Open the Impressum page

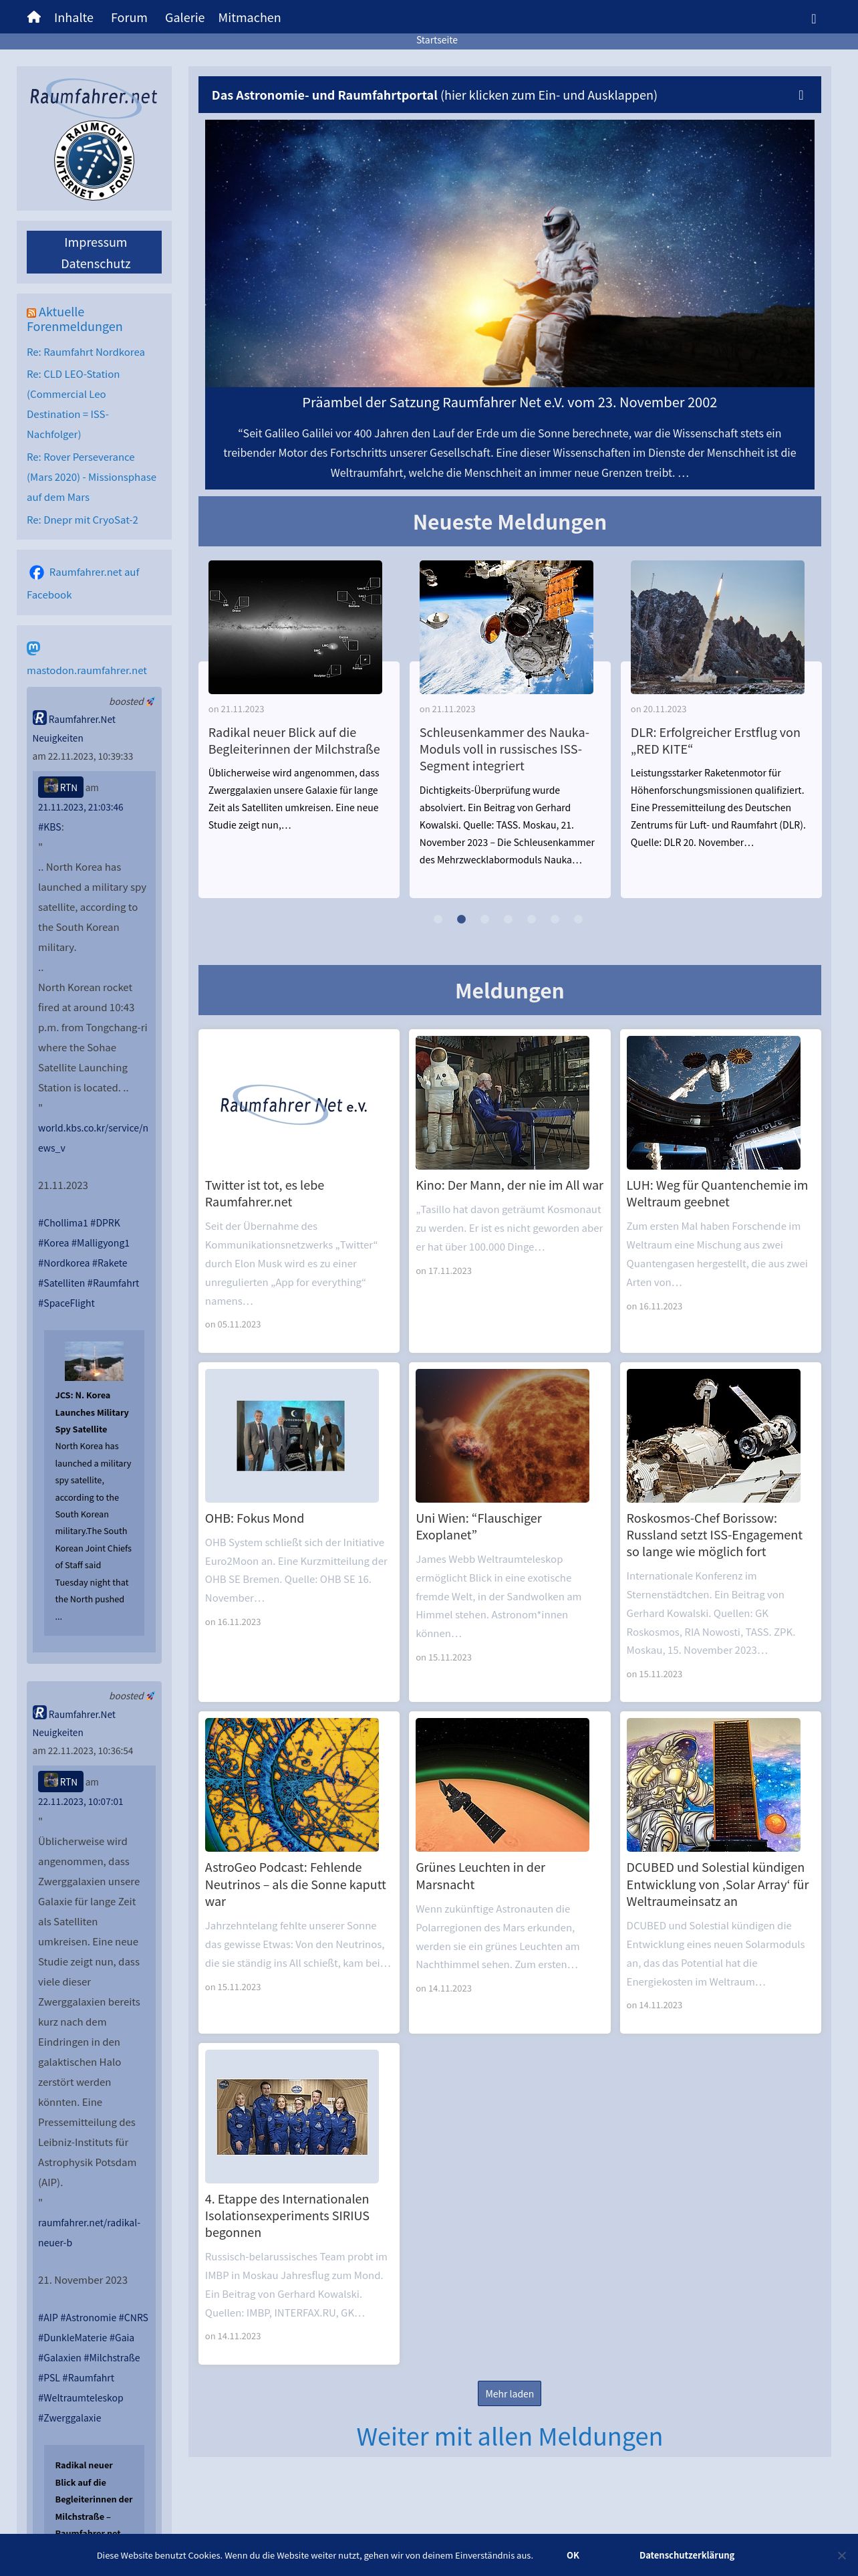coord(95,242)
